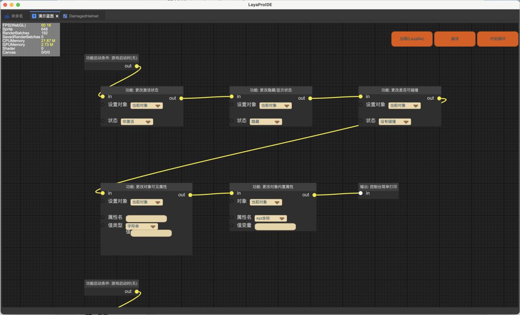Select the out port of 更改是否可碰撞 node

pos(439,98)
